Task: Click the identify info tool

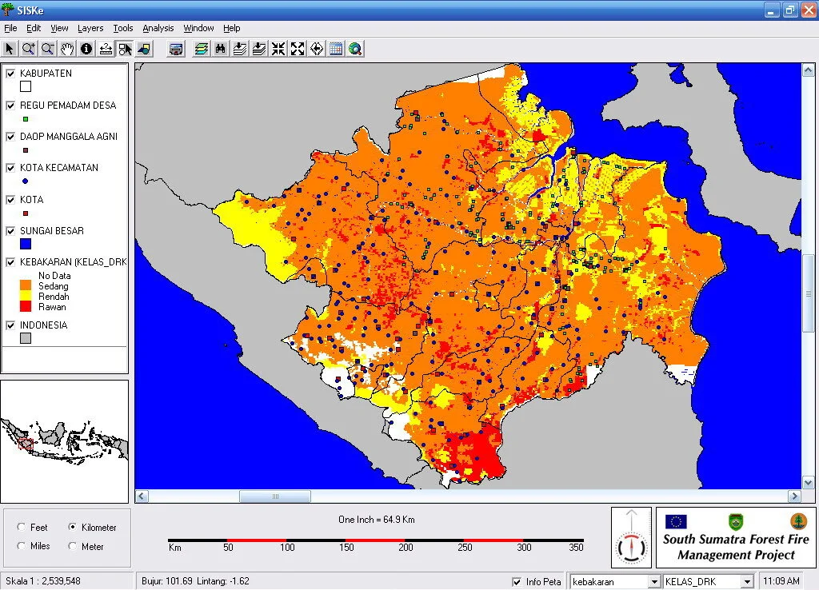Action: click(x=86, y=49)
